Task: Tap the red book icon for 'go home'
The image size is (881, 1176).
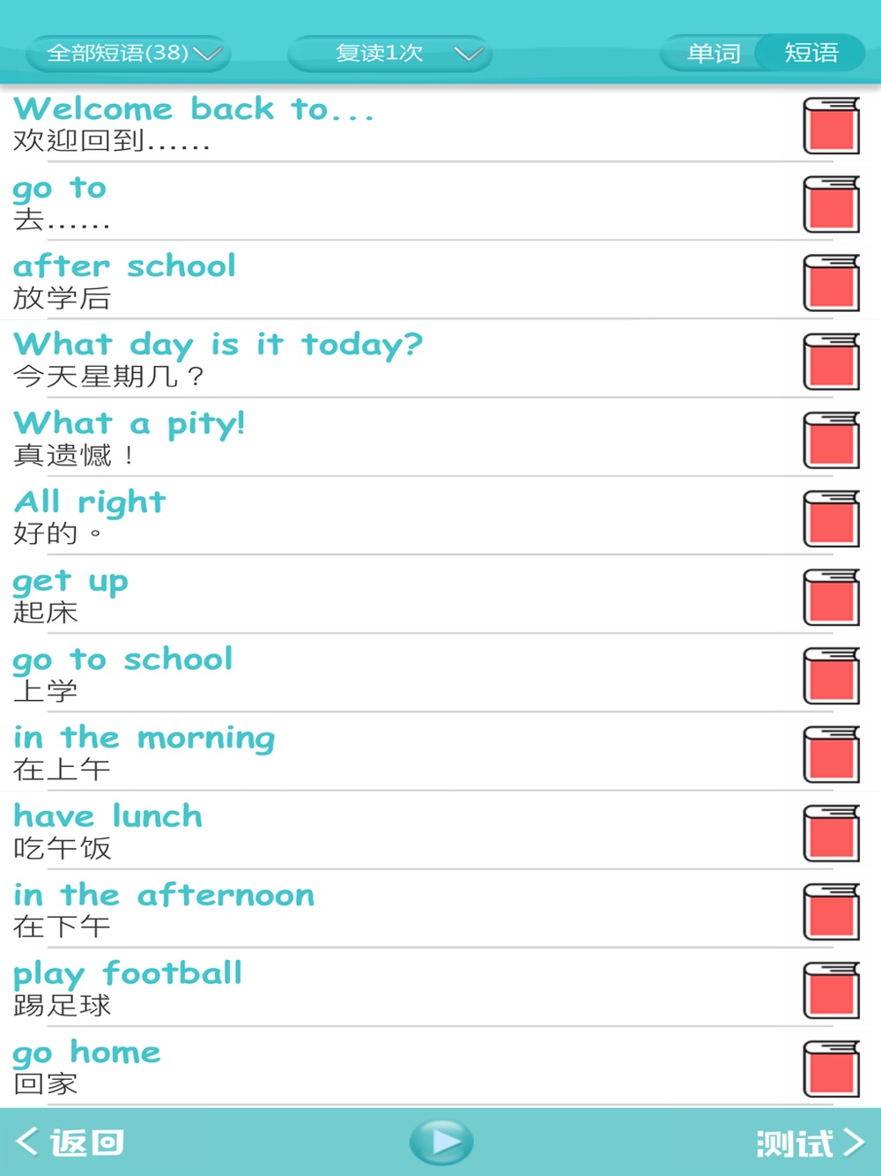Action: tap(832, 1069)
